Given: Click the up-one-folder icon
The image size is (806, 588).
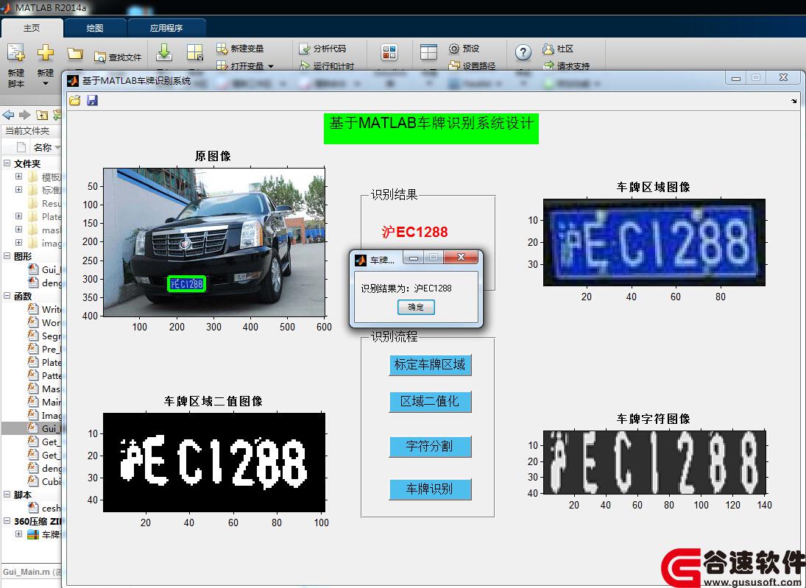Looking at the screenshot, I should pyautogui.click(x=42, y=115).
